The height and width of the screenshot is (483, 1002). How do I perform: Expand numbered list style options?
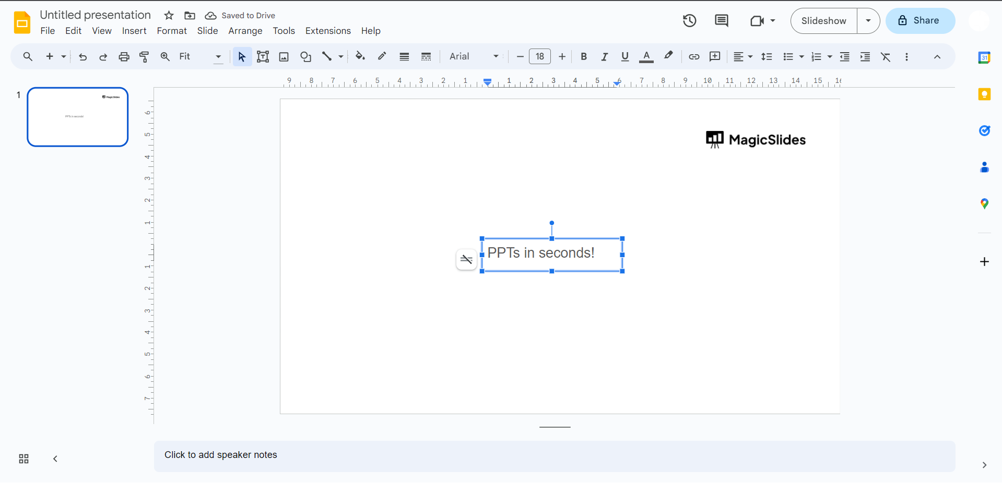[x=830, y=56]
